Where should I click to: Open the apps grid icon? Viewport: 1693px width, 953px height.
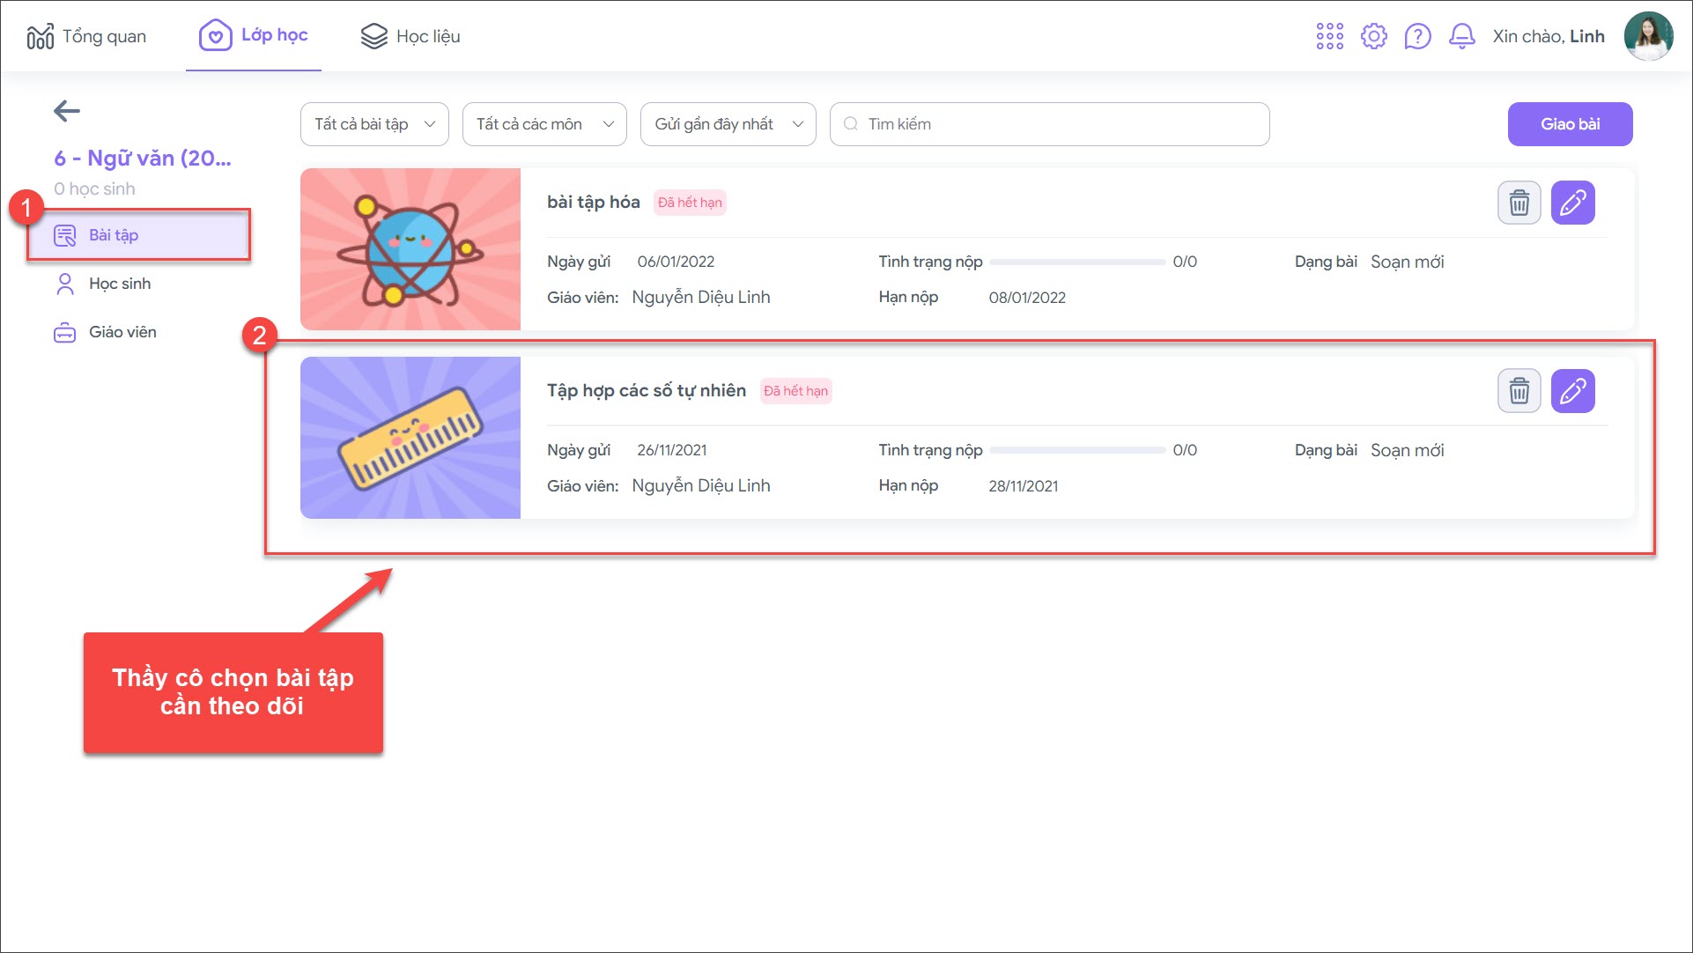tap(1329, 36)
